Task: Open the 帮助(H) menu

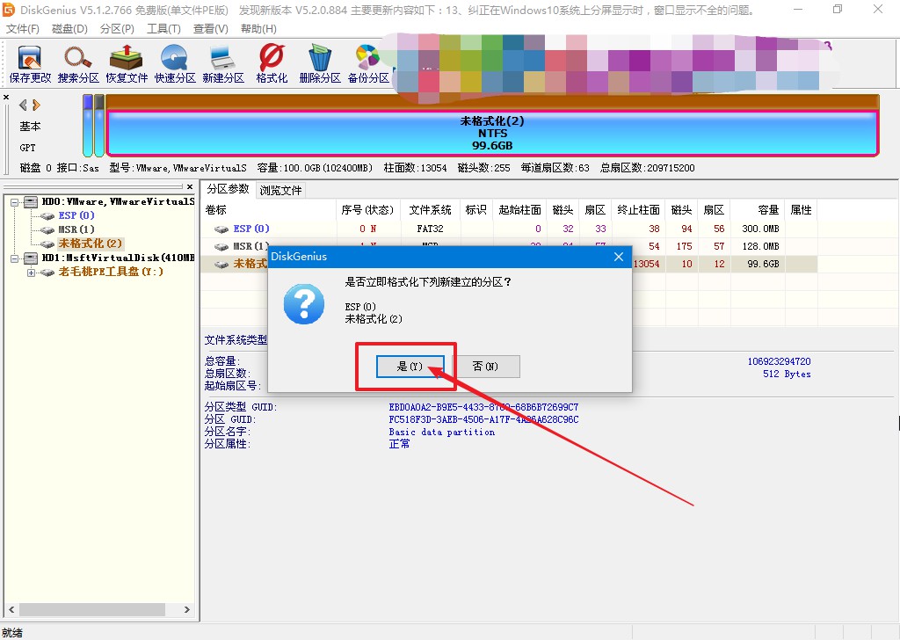Action: pyautogui.click(x=258, y=29)
